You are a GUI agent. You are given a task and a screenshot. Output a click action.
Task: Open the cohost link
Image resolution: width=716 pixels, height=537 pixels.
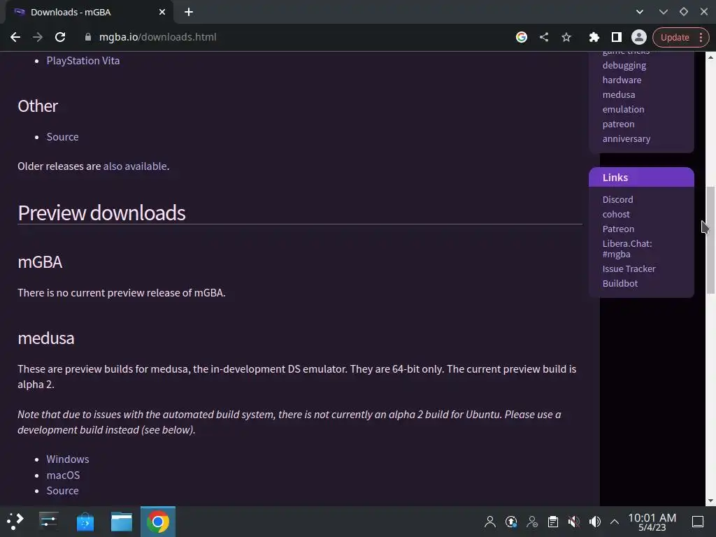coord(616,214)
